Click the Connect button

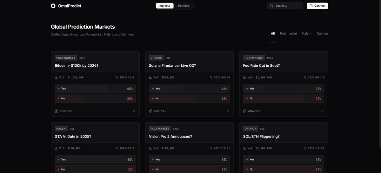[317, 6]
